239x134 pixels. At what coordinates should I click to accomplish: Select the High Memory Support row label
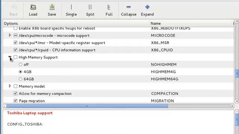[38, 57]
